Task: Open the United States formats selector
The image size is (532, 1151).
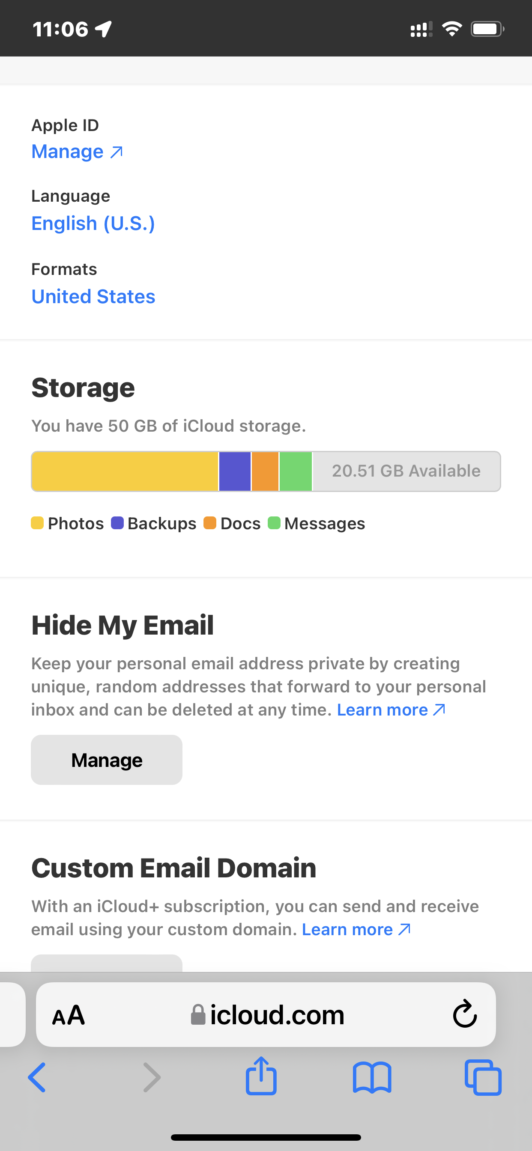Action: coord(93,296)
